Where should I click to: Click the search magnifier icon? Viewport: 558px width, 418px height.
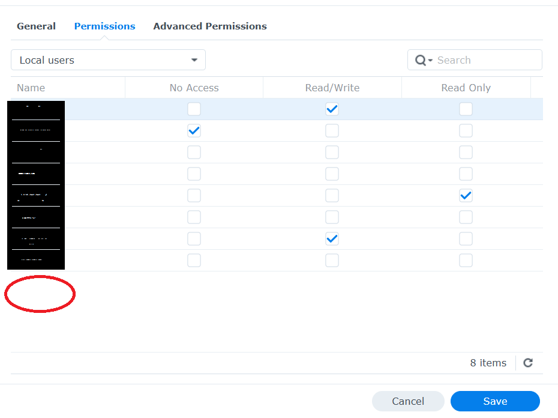click(x=421, y=60)
